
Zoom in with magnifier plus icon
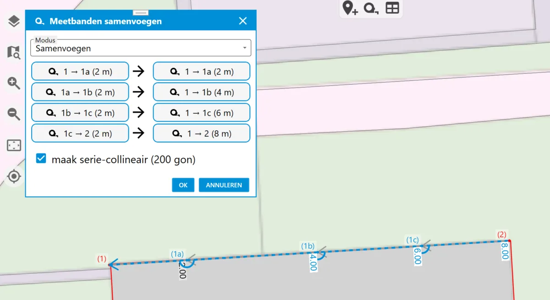(x=14, y=83)
